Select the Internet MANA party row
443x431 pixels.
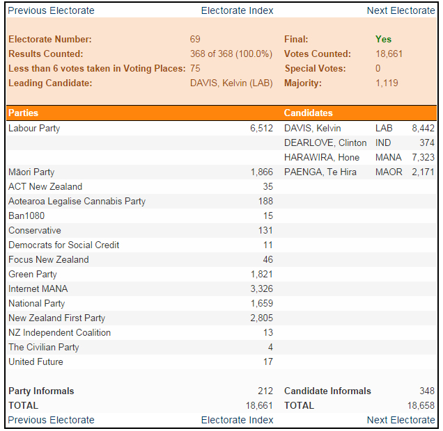pyautogui.click(x=38, y=288)
